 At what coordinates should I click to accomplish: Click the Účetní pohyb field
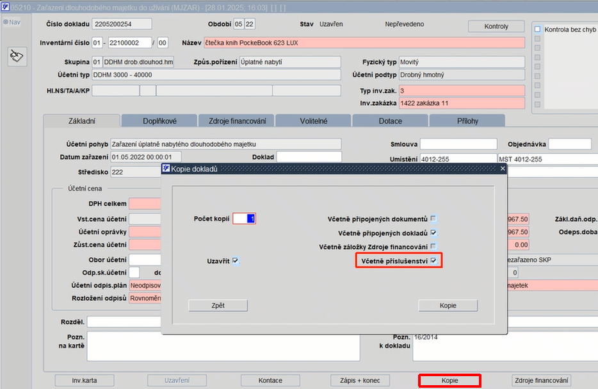[x=226, y=144]
